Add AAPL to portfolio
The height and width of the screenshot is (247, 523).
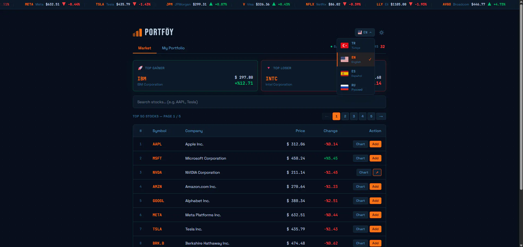(x=375, y=144)
